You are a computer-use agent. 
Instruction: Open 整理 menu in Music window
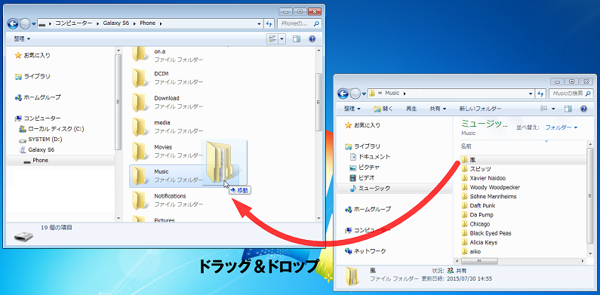tap(352, 109)
